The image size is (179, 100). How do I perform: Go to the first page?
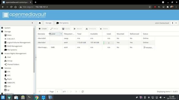40,91
